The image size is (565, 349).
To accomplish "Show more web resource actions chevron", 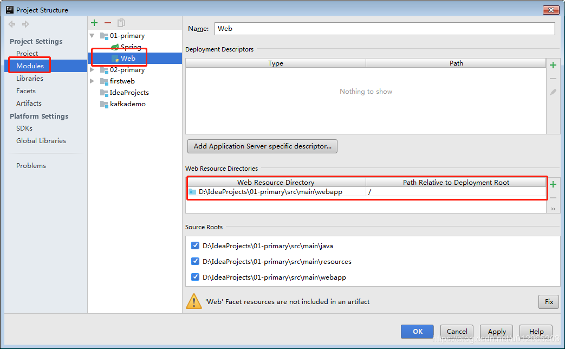I will click(553, 209).
